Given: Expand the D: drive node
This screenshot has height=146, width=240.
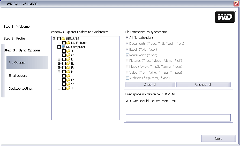Looking at the screenshot, I should pyautogui.click(x=59, y=59).
